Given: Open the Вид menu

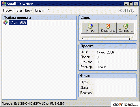Looking at the screenshot, I should point(19,10).
